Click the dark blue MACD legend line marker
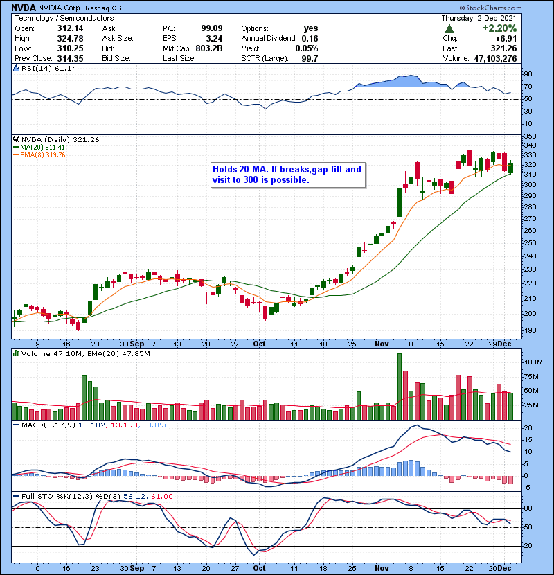This screenshot has height=575, width=554. point(17,425)
